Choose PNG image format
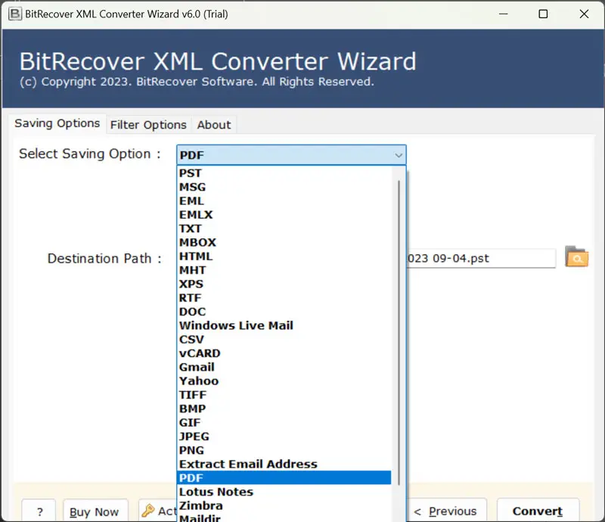Viewport: 605px width, 522px height. [x=284, y=450]
